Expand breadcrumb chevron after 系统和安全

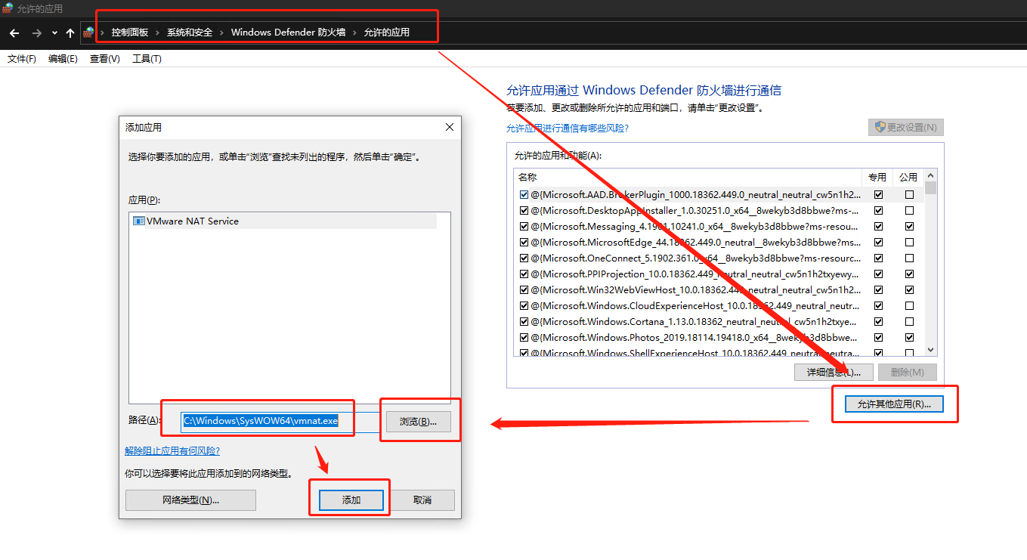coord(222,32)
